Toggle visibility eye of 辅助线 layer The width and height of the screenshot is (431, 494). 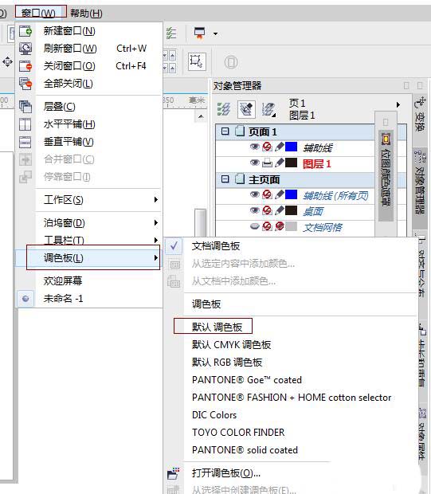(255, 147)
